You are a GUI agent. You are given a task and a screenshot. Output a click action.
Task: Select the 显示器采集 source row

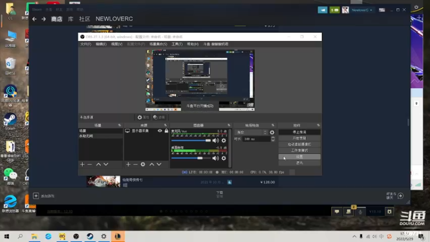(146, 131)
